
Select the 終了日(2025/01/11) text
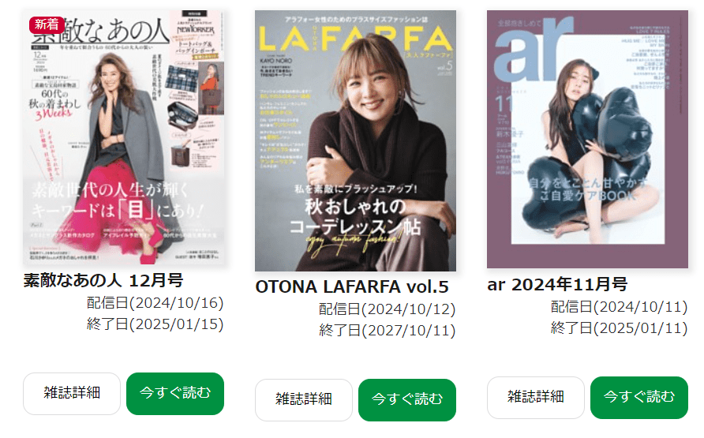pyautogui.click(x=619, y=328)
